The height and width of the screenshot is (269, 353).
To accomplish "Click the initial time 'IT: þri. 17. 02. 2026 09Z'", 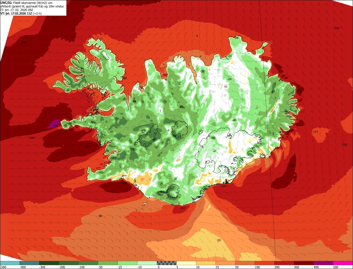I will click(x=17, y=10).
